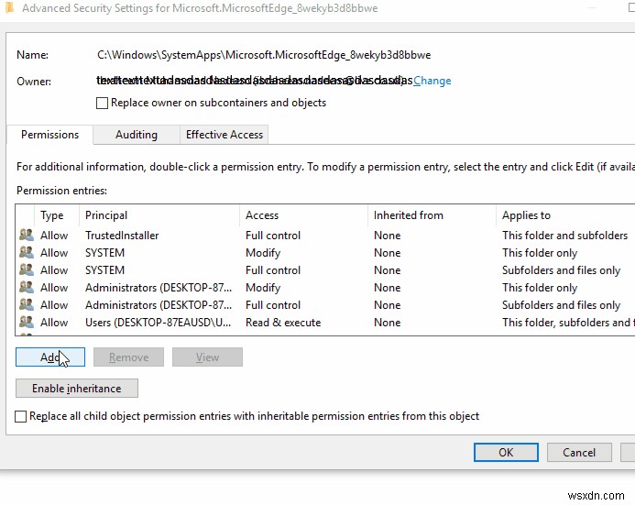This screenshot has height=505, width=635.
Task: Click Read & execute access cell
Action: pos(283,323)
